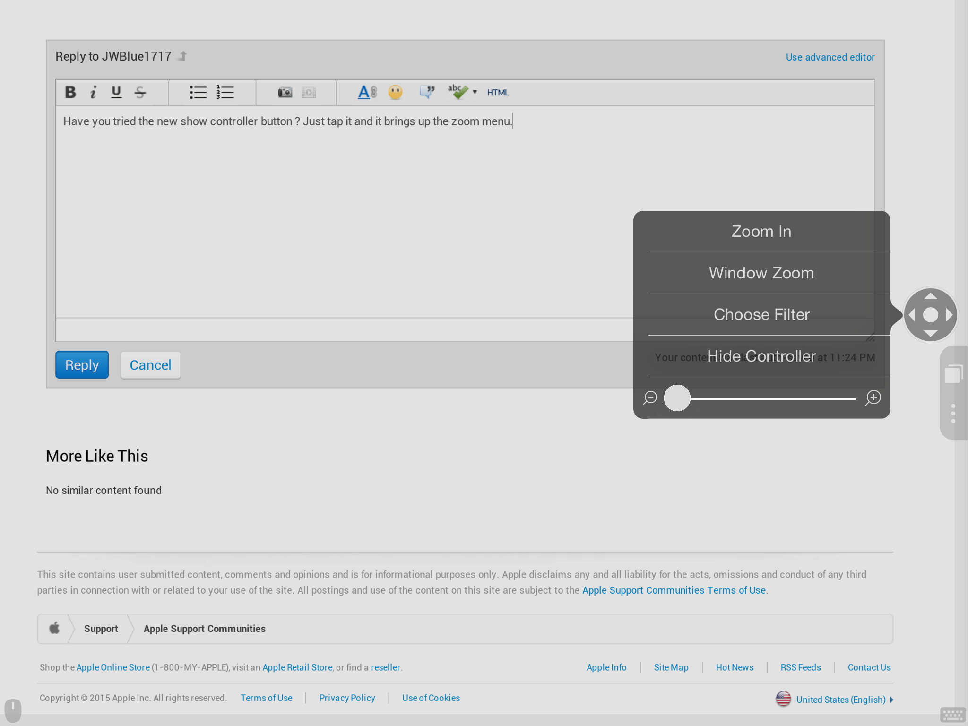Image resolution: width=968 pixels, height=726 pixels.
Task: Insert a bulleted list
Action: (198, 92)
